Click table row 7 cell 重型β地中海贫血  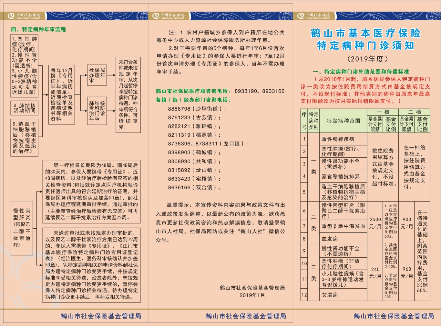click(x=343, y=226)
